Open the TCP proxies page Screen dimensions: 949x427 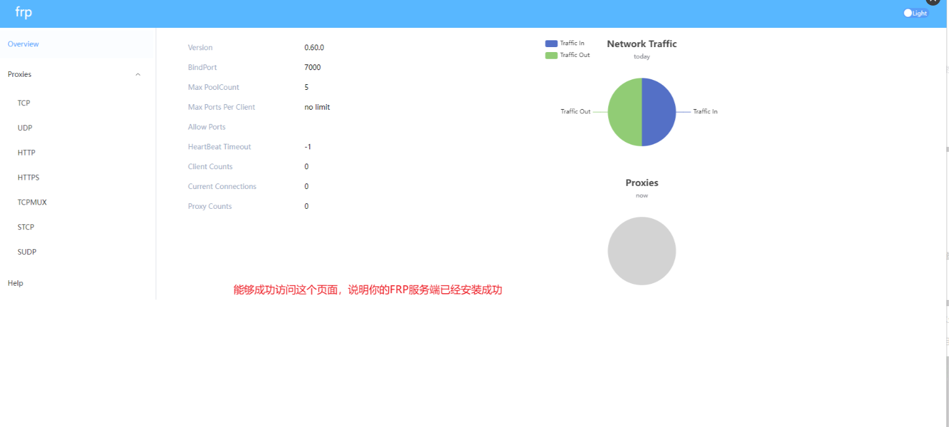24,103
